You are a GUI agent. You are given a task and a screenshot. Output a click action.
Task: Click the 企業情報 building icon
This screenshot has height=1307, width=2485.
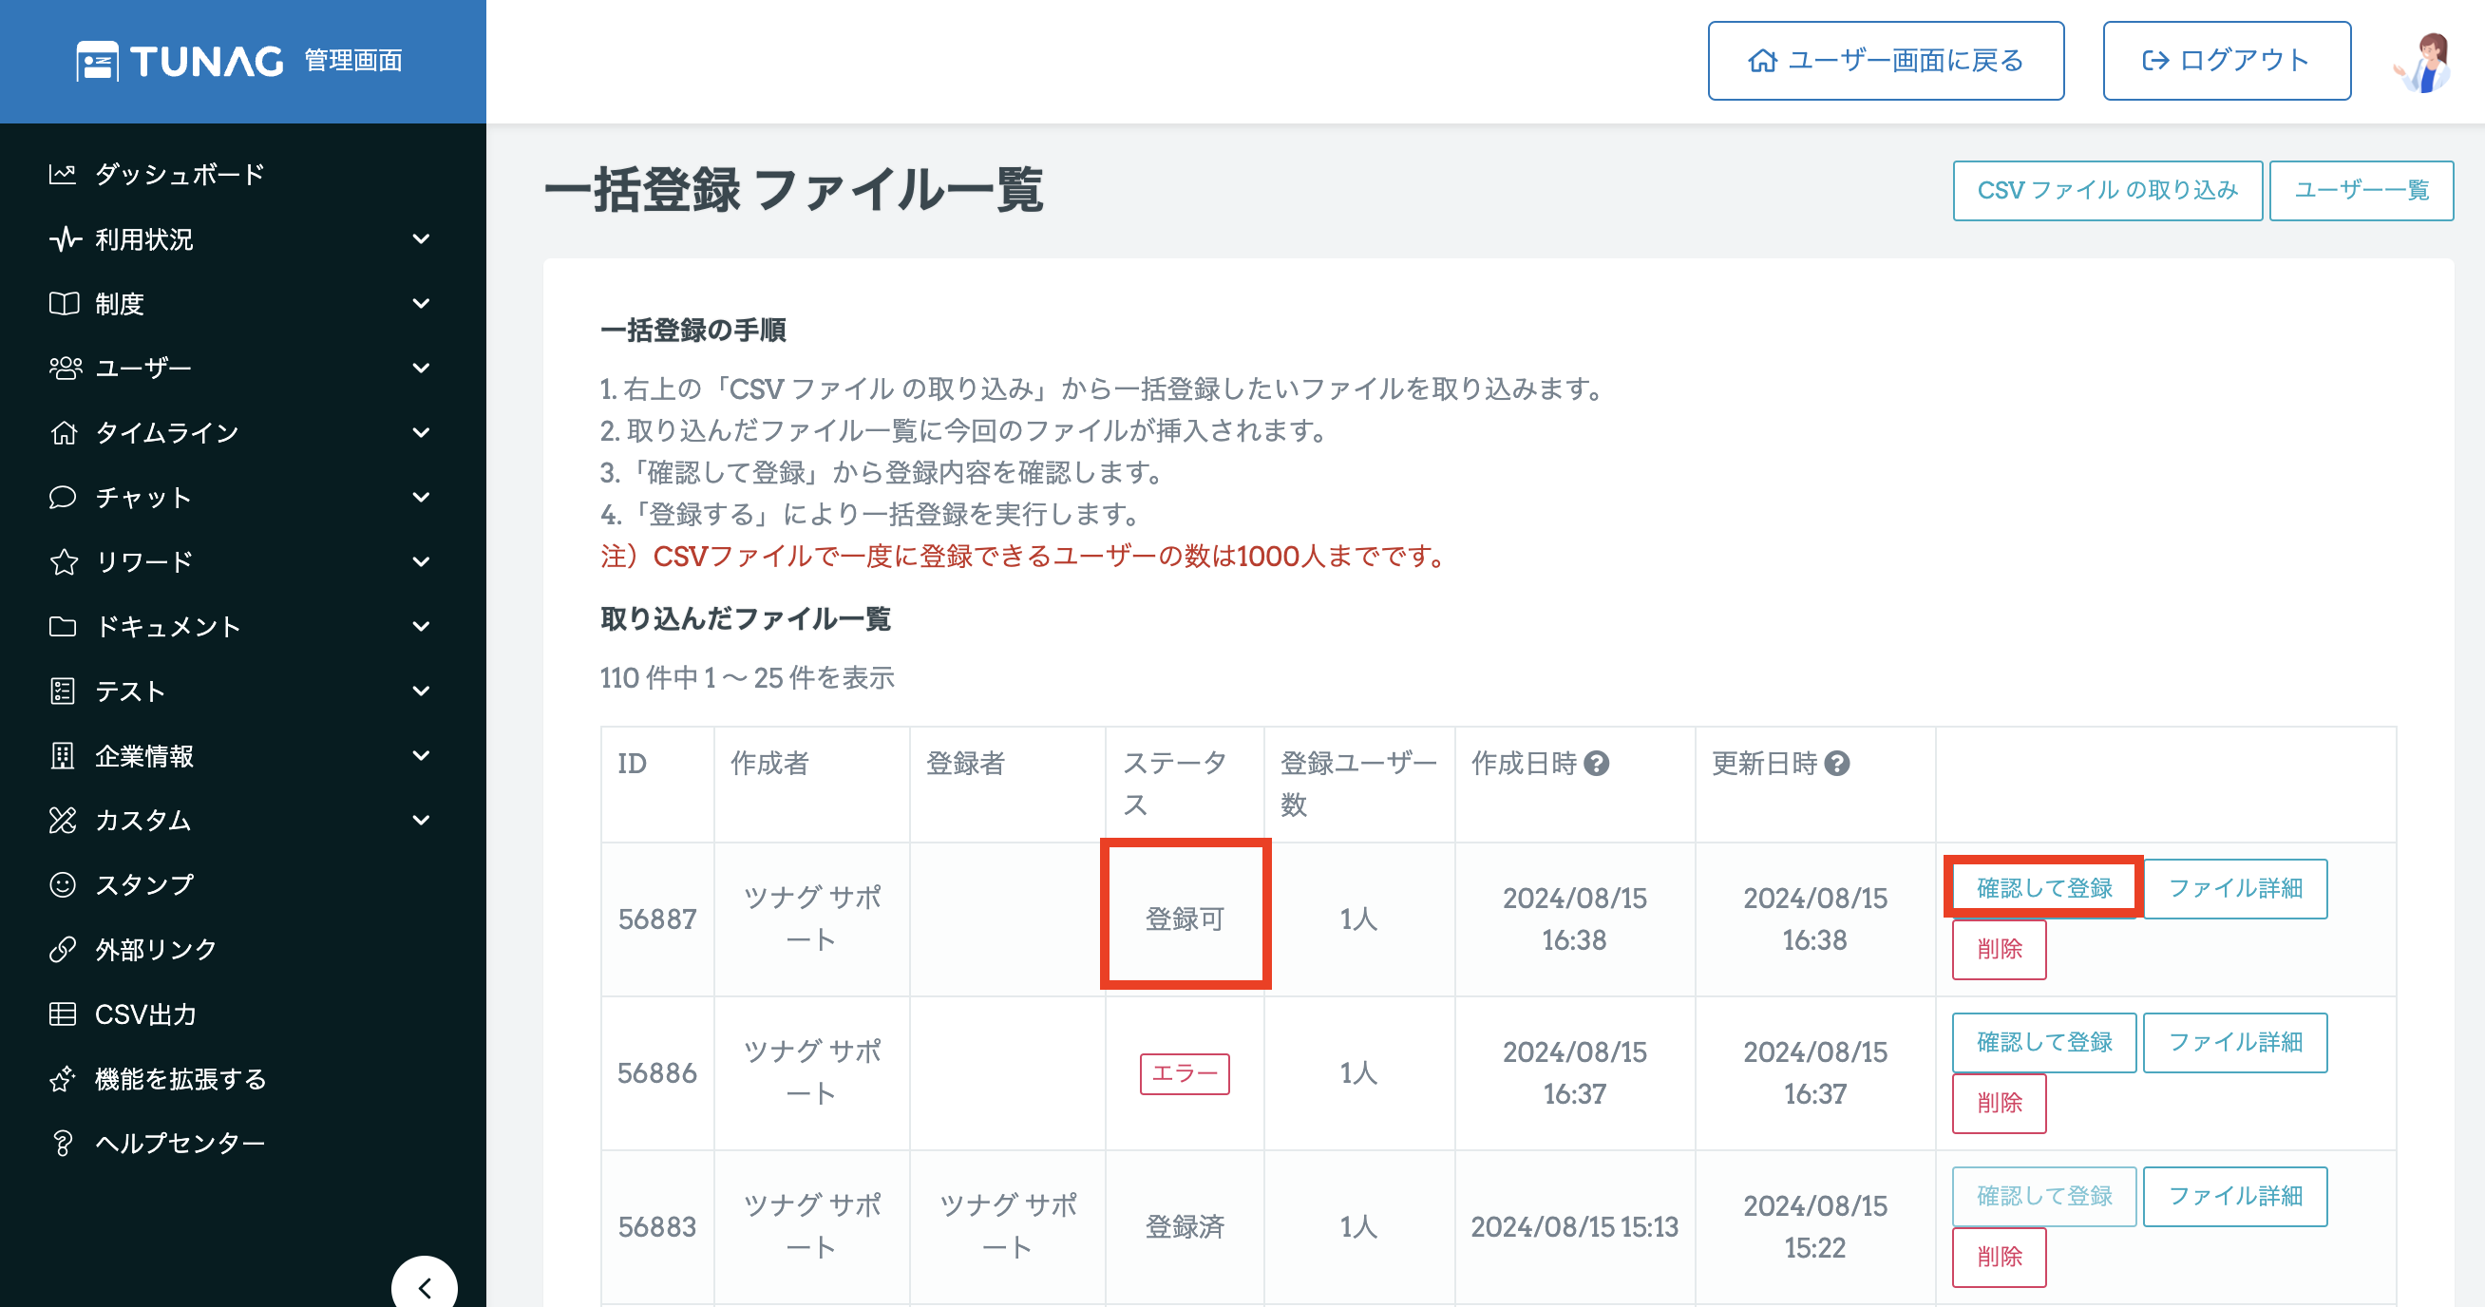coord(63,755)
